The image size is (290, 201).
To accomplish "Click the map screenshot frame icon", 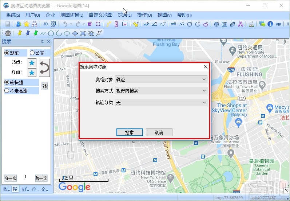I will coord(125,24).
